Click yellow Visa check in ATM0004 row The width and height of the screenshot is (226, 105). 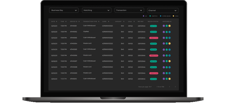(x=170, y=44)
